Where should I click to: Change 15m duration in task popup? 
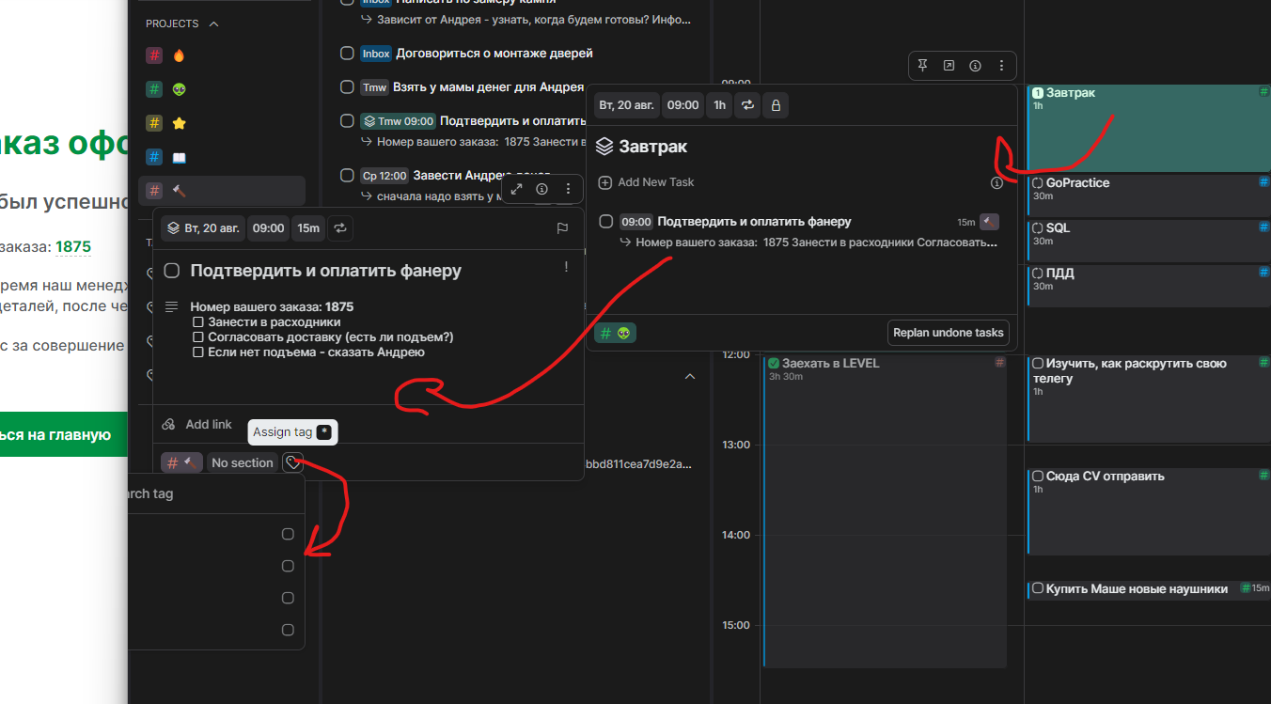point(308,227)
